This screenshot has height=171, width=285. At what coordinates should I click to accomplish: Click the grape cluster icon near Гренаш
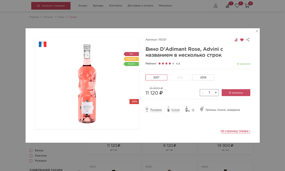(202, 109)
